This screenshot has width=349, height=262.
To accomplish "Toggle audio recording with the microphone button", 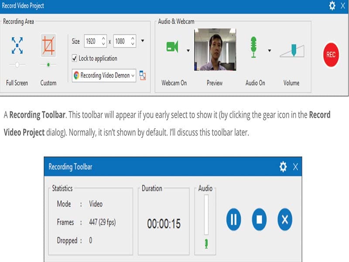I will [x=253, y=47].
